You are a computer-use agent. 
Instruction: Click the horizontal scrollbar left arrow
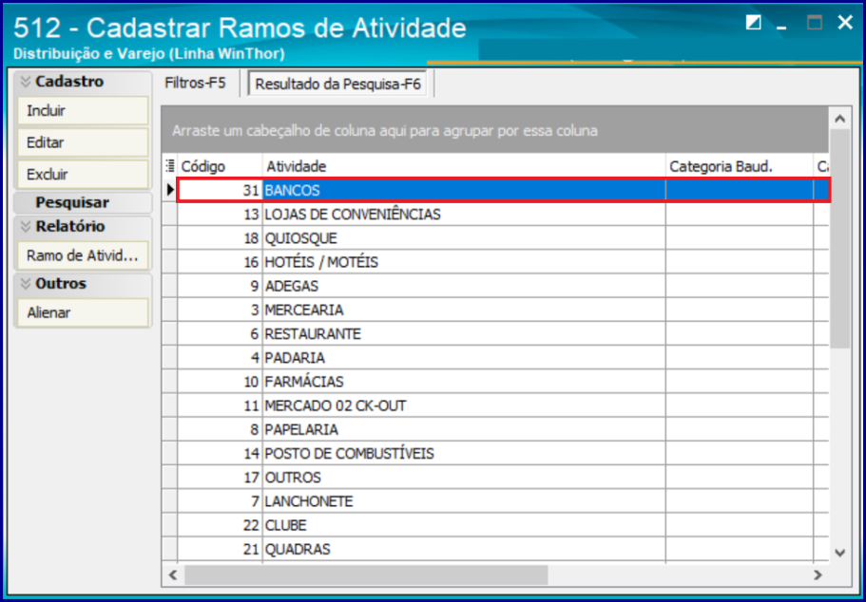coord(173,575)
